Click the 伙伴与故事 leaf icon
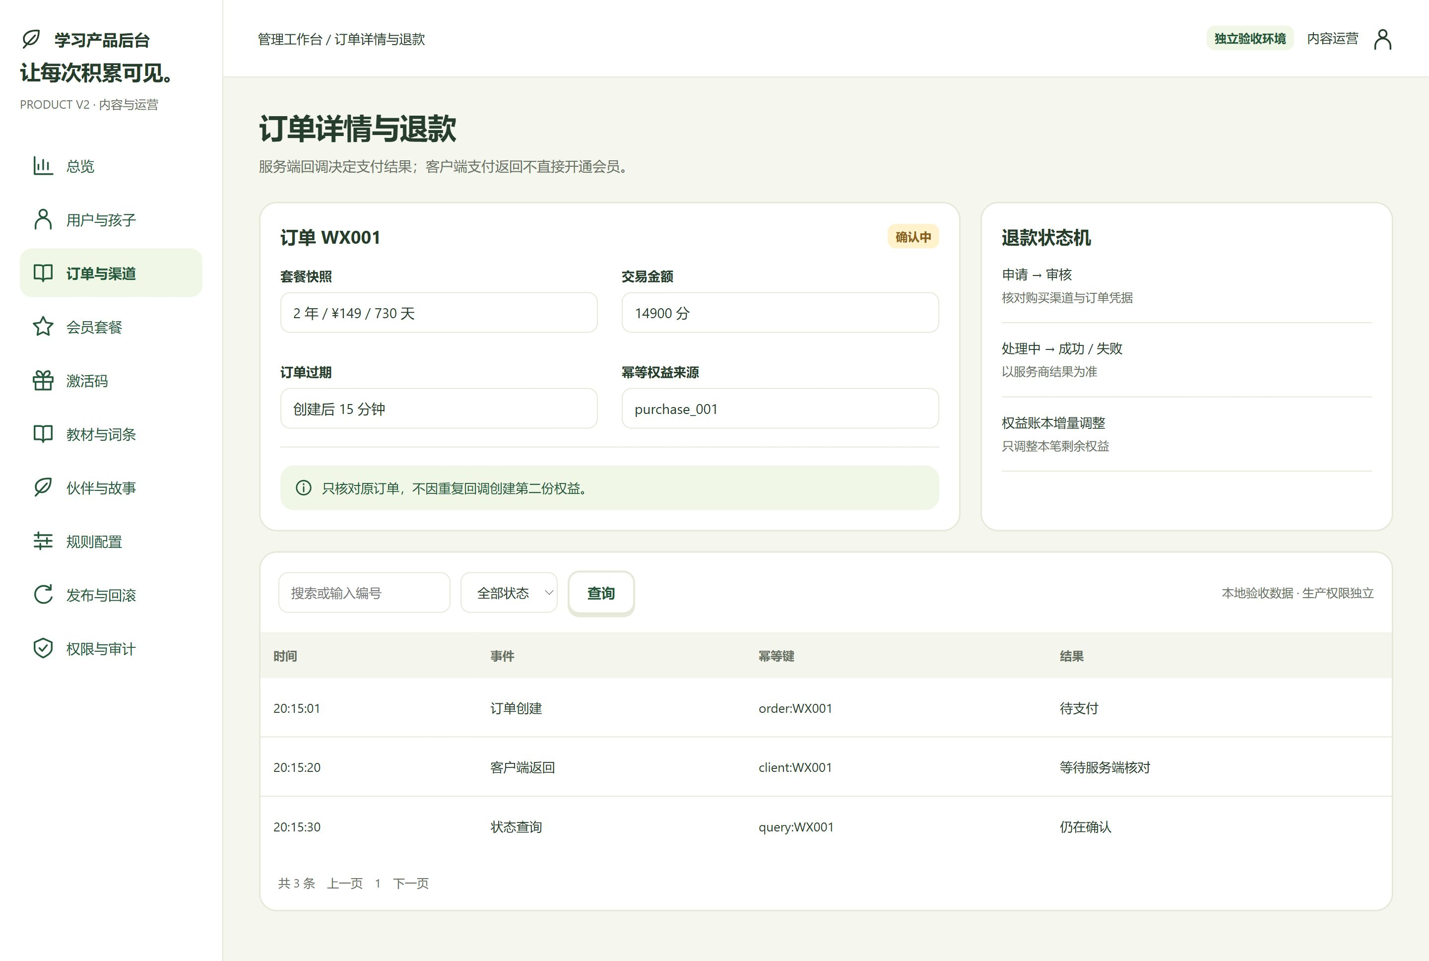1429x961 pixels. click(43, 487)
